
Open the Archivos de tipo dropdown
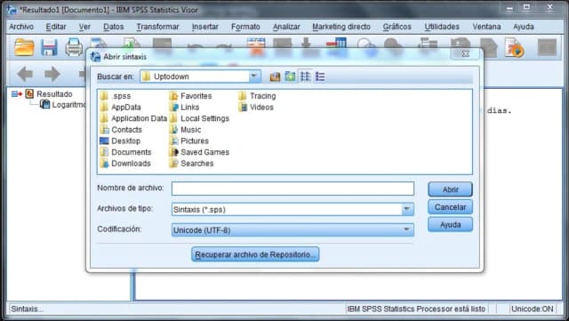click(x=406, y=209)
